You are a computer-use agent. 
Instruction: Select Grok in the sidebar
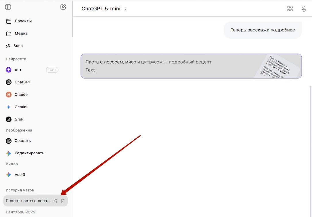point(19,119)
